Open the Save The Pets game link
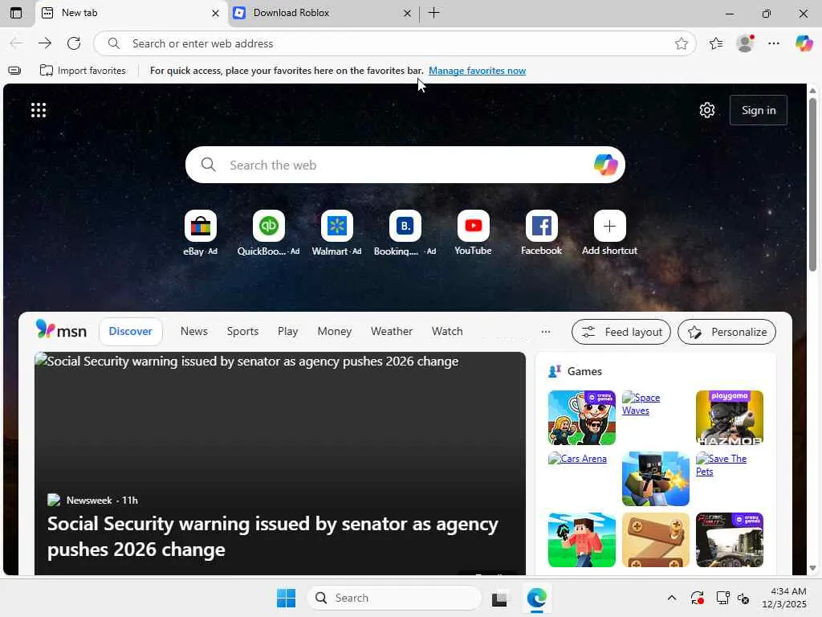822x617 pixels. tap(721, 465)
